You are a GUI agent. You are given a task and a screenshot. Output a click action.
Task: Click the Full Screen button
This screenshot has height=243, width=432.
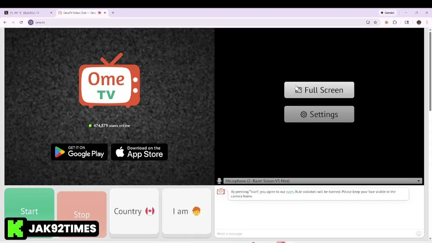click(x=319, y=90)
